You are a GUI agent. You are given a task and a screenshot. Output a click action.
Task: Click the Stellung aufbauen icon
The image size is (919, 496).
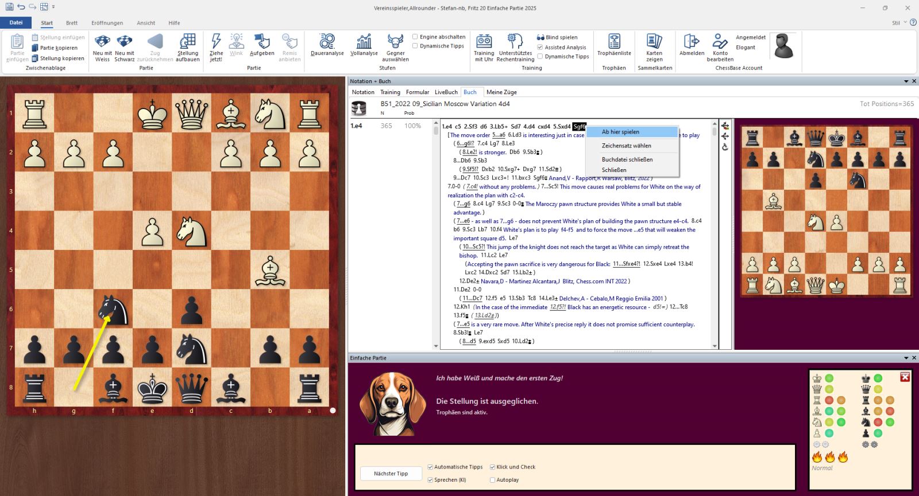pos(188,47)
